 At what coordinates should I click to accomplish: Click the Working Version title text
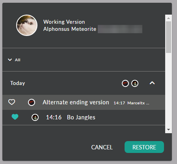(x=64, y=22)
